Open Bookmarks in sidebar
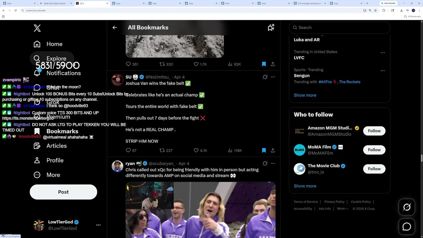 tap(56, 131)
